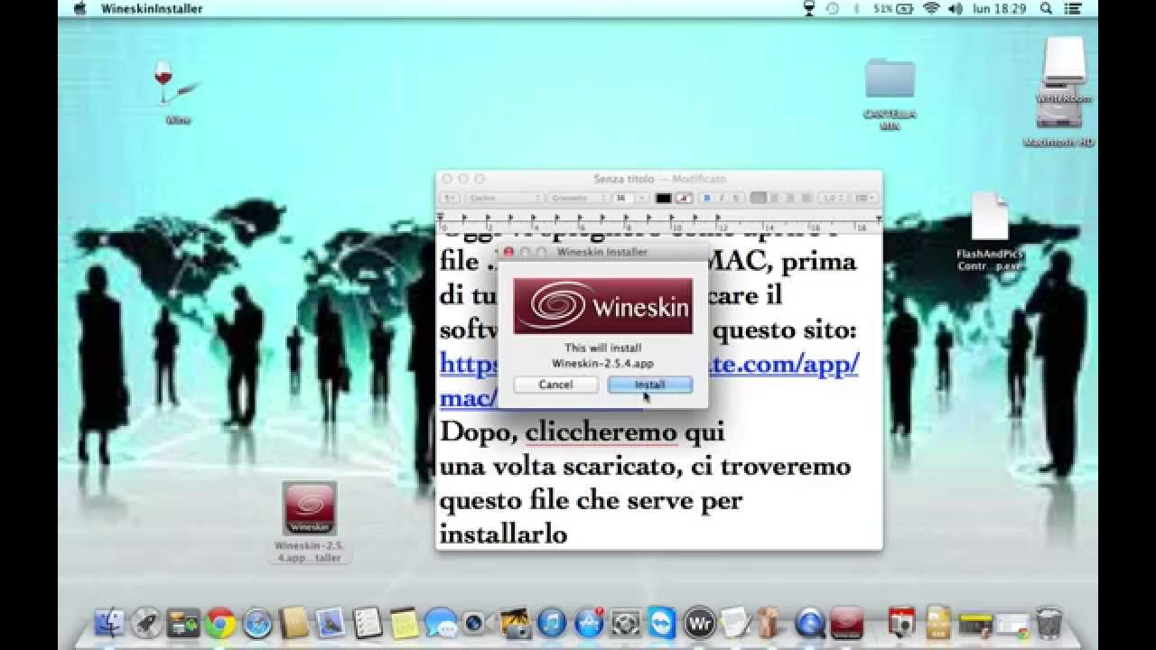
Task: Open the font family dropdown in TextEdit
Action: click(x=504, y=198)
